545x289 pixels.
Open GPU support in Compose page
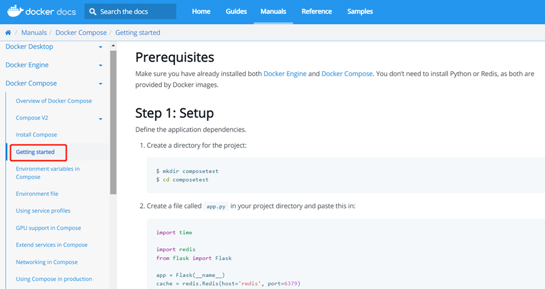tap(49, 228)
